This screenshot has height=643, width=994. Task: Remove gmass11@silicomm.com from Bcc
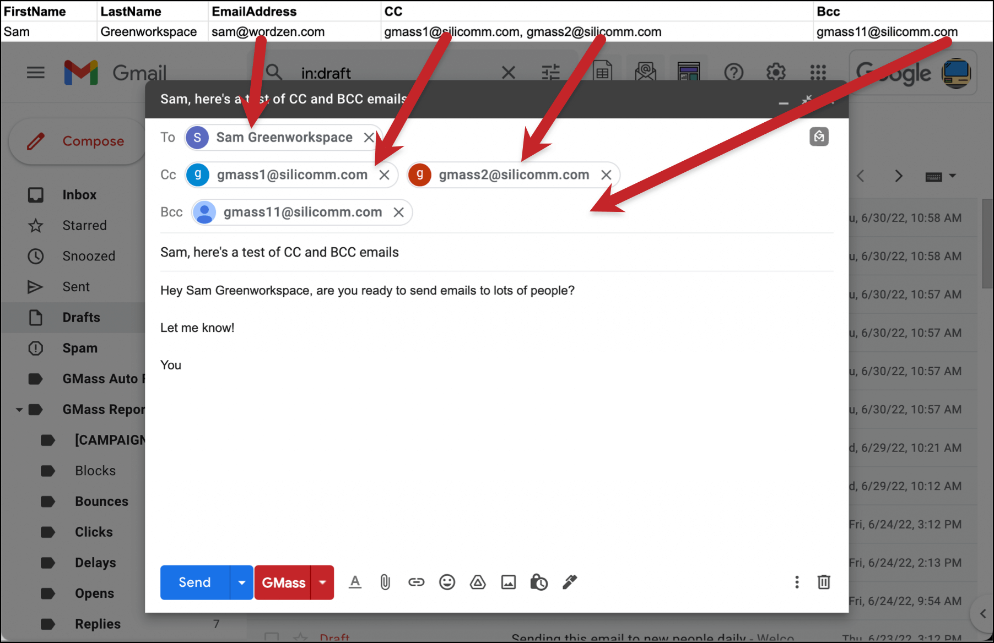point(398,212)
